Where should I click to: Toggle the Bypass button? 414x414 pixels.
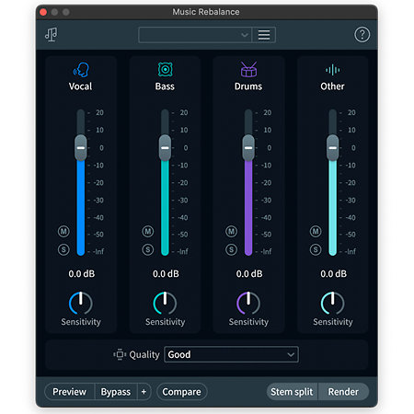[x=116, y=392]
